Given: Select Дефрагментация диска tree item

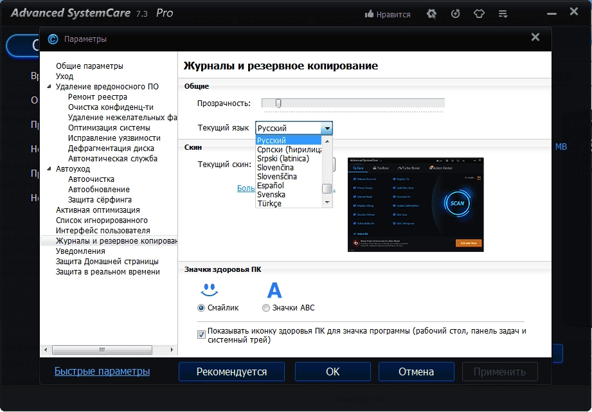Looking at the screenshot, I should pyautogui.click(x=111, y=148).
